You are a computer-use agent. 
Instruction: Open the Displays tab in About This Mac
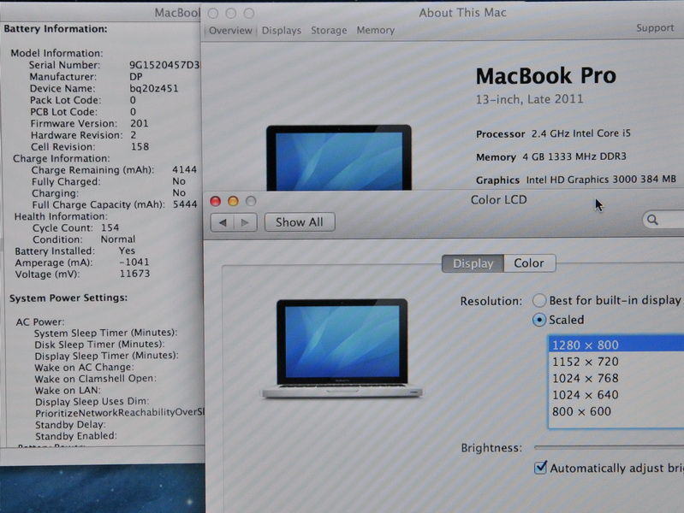[281, 31]
